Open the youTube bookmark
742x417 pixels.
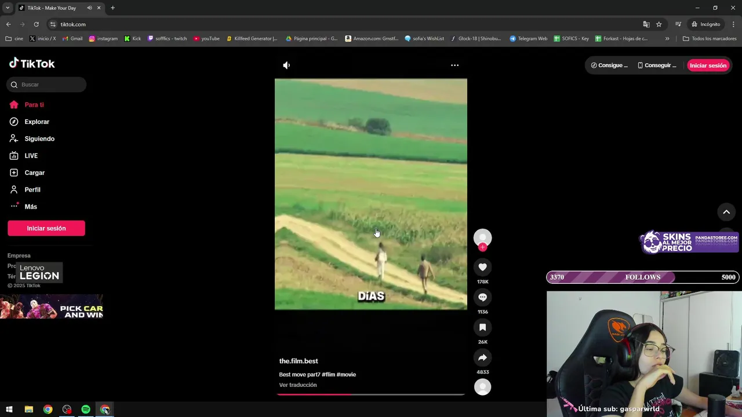[206, 39]
